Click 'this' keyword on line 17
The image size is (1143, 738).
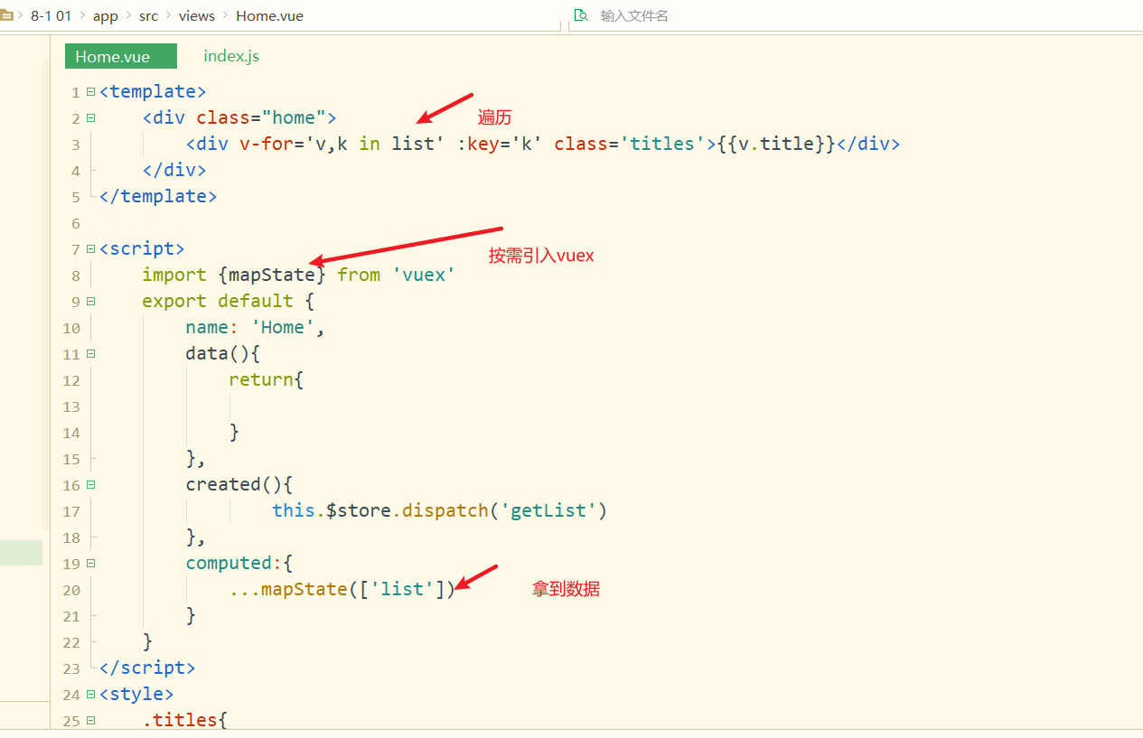coord(294,511)
